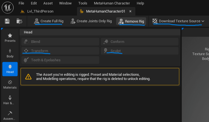Screen dimensions: 209x122
Task: Select the Transform head tool
Action: point(60,51)
